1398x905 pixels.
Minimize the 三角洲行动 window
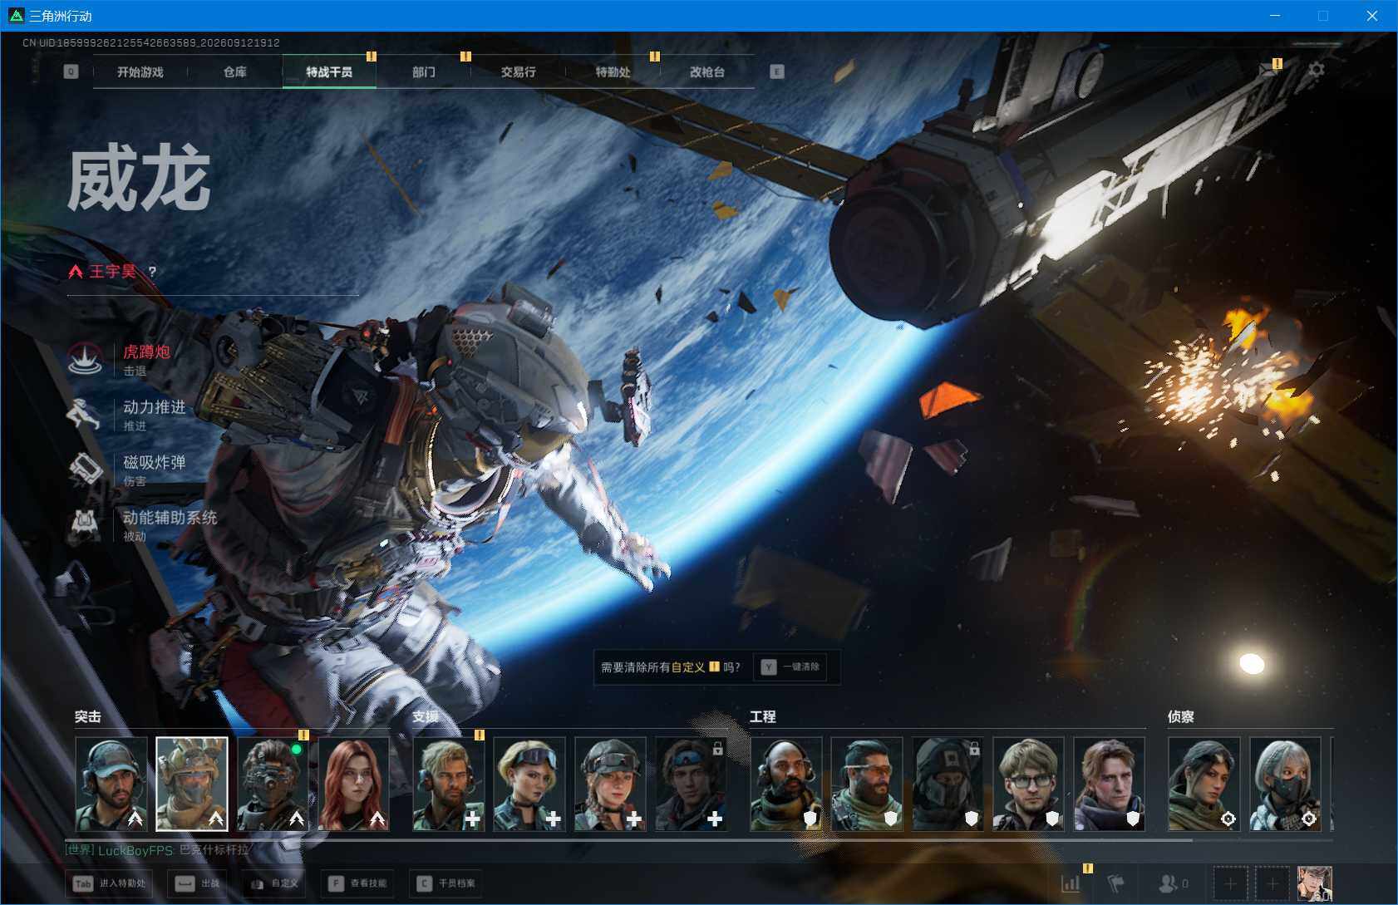pyautogui.click(x=1275, y=16)
